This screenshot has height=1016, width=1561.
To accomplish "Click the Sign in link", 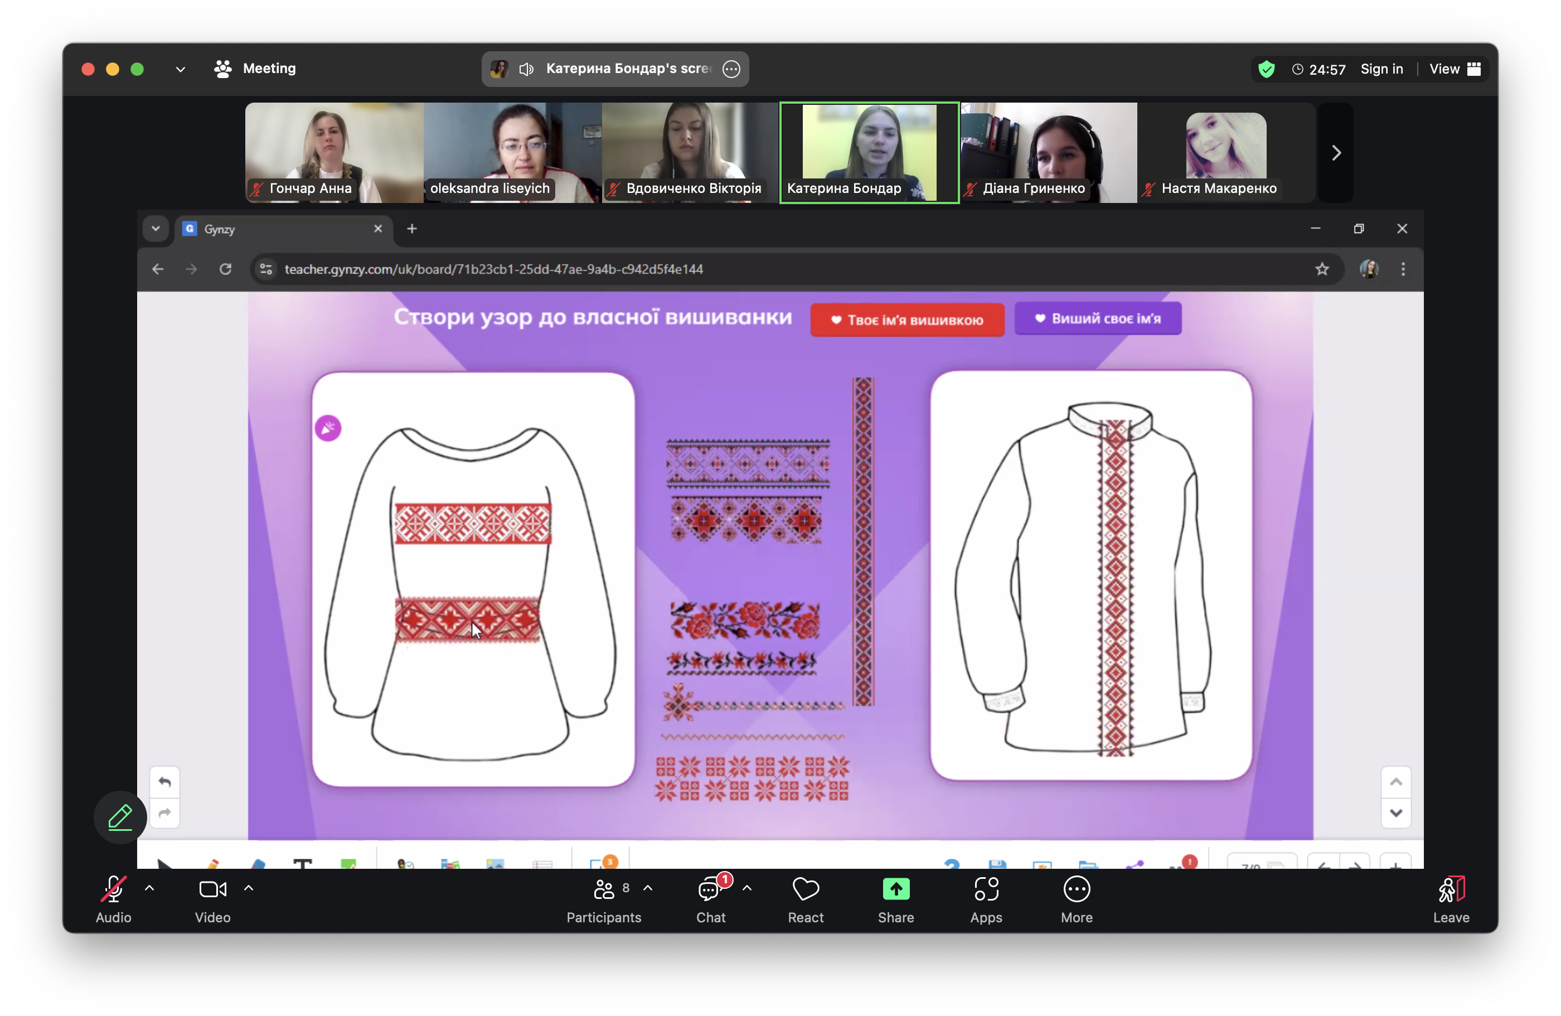I will click(x=1381, y=69).
